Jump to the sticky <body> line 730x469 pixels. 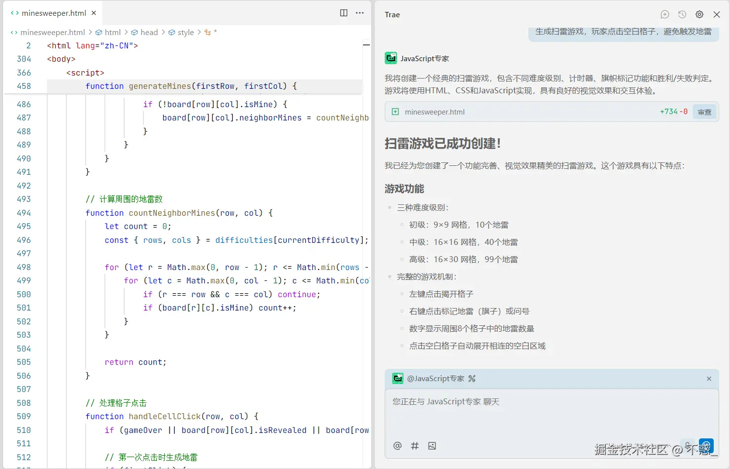coord(61,59)
